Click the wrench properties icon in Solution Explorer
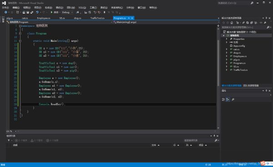273x167 pixels. point(265,23)
